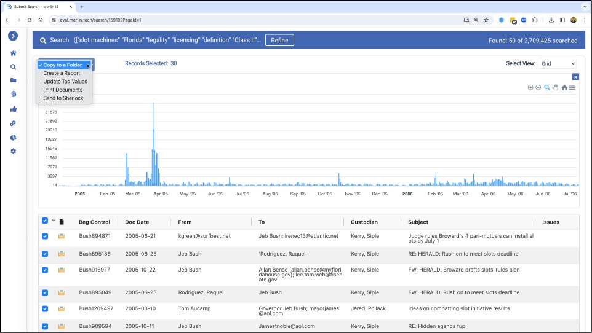The image size is (592, 333).
Task: Reset chart zoom with home icon
Action: [564, 87]
